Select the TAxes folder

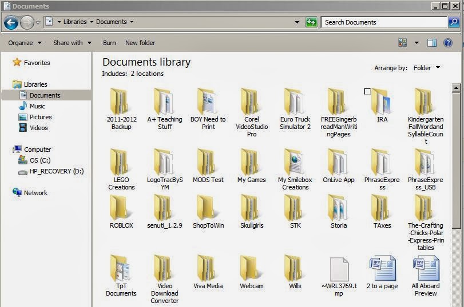click(382, 212)
